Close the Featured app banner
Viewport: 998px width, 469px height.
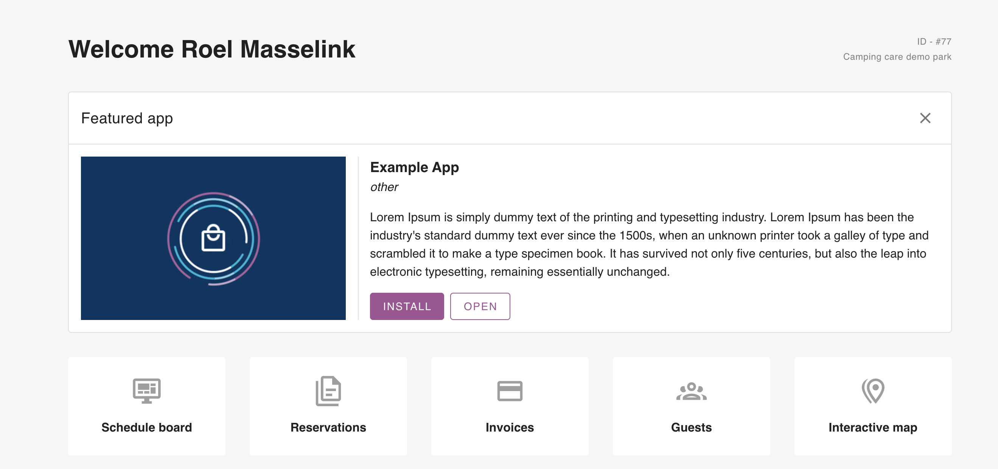pos(925,118)
